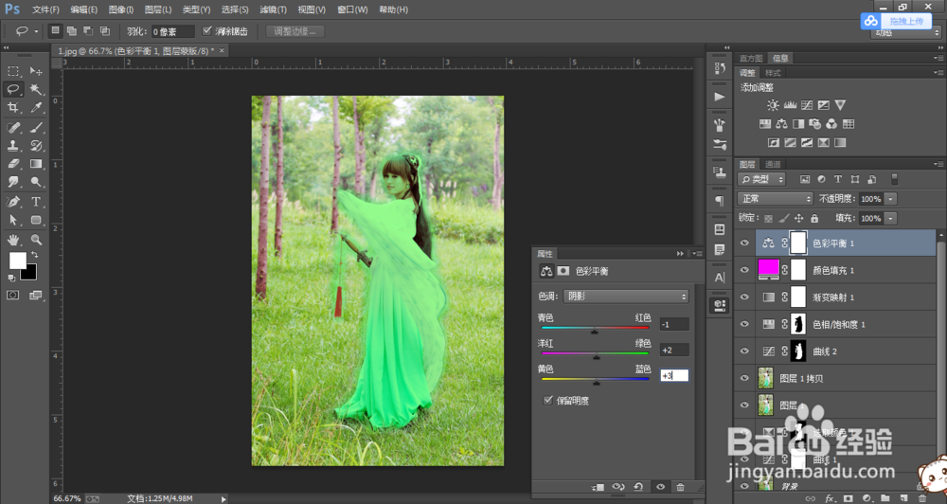Click the 拖拽上传 upload button
Viewport: 947px width, 504px height.
[x=897, y=21]
